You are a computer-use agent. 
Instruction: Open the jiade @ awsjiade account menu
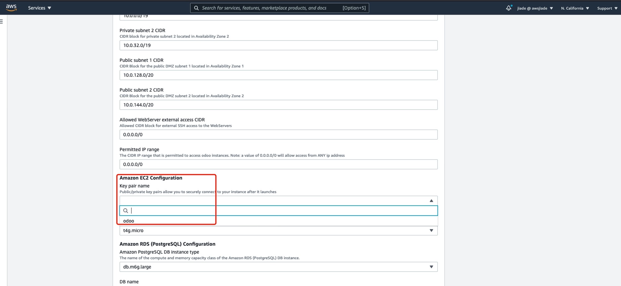click(535, 8)
